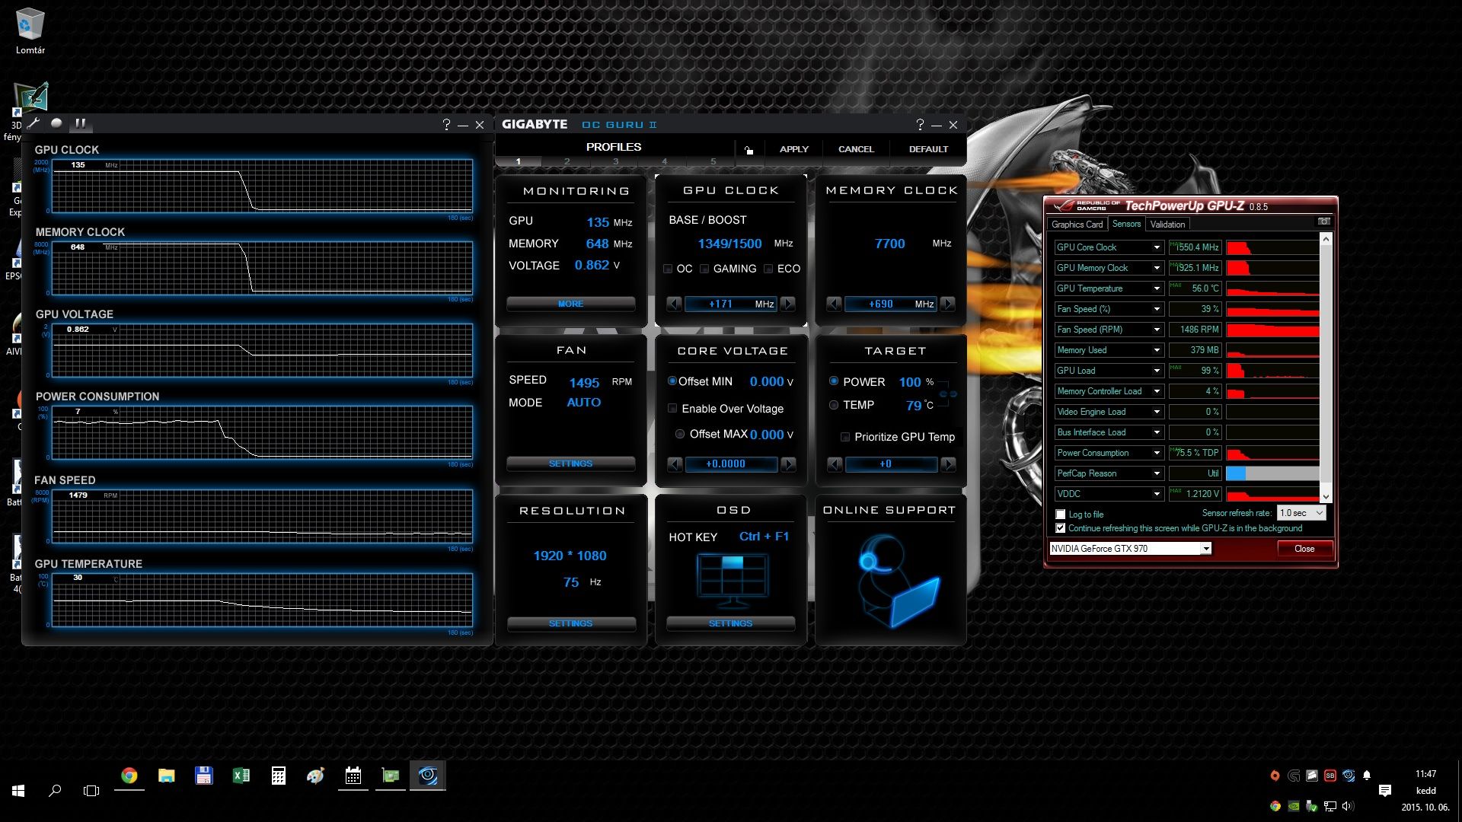This screenshot has height=822, width=1462.
Task: Open GPU Memory Clock sensor dropdown
Action: (1157, 268)
